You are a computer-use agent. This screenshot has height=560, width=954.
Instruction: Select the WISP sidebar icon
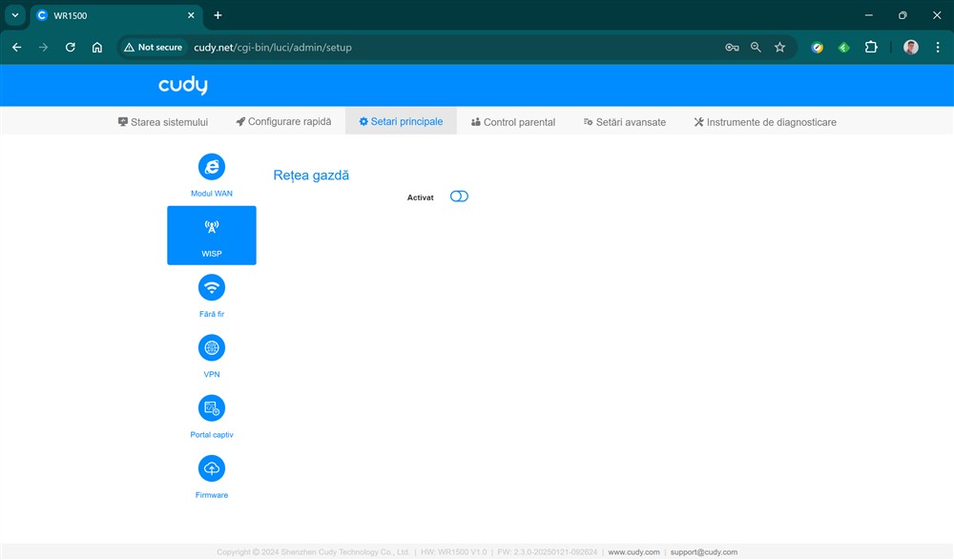(x=212, y=227)
